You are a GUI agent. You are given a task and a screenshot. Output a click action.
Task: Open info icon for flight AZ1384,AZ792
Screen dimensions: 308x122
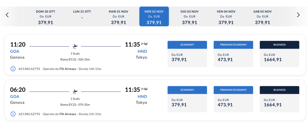click(13, 69)
